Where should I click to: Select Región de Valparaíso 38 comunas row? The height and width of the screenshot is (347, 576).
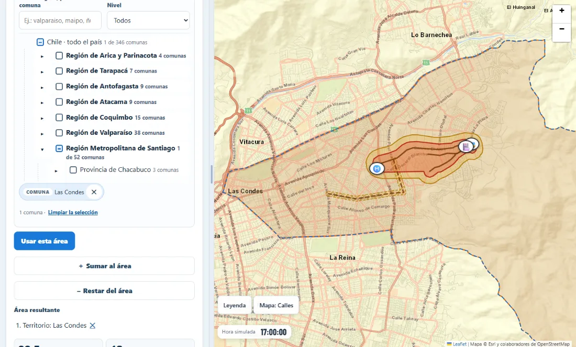coord(115,133)
